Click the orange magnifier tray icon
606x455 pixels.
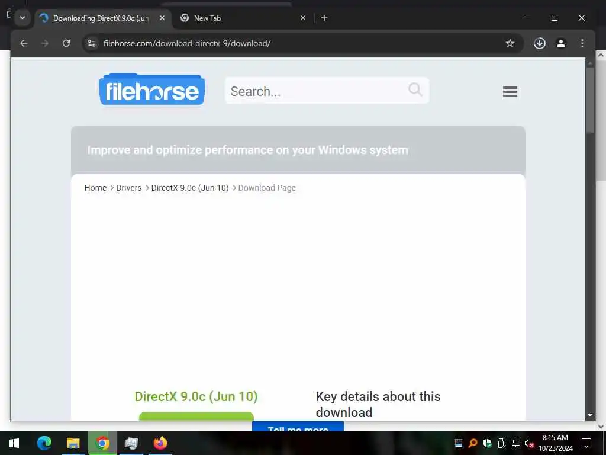(472, 443)
